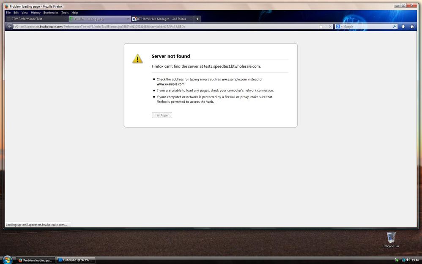The width and height of the screenshot is (422, 264).
Task: Click the Firefox logo in title bar
Action: pyautogui.click(x=6, y=6)
